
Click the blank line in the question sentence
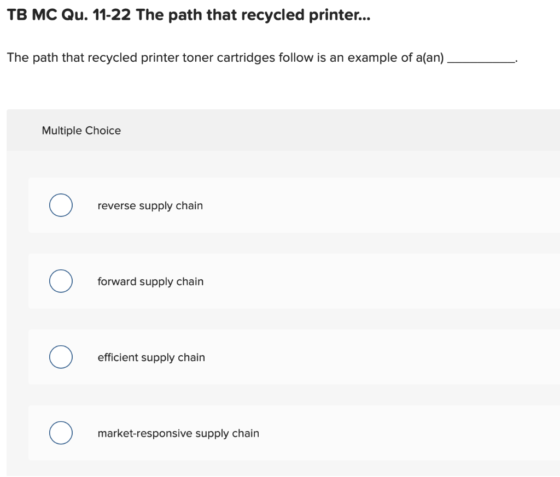[x=481, y=59]
